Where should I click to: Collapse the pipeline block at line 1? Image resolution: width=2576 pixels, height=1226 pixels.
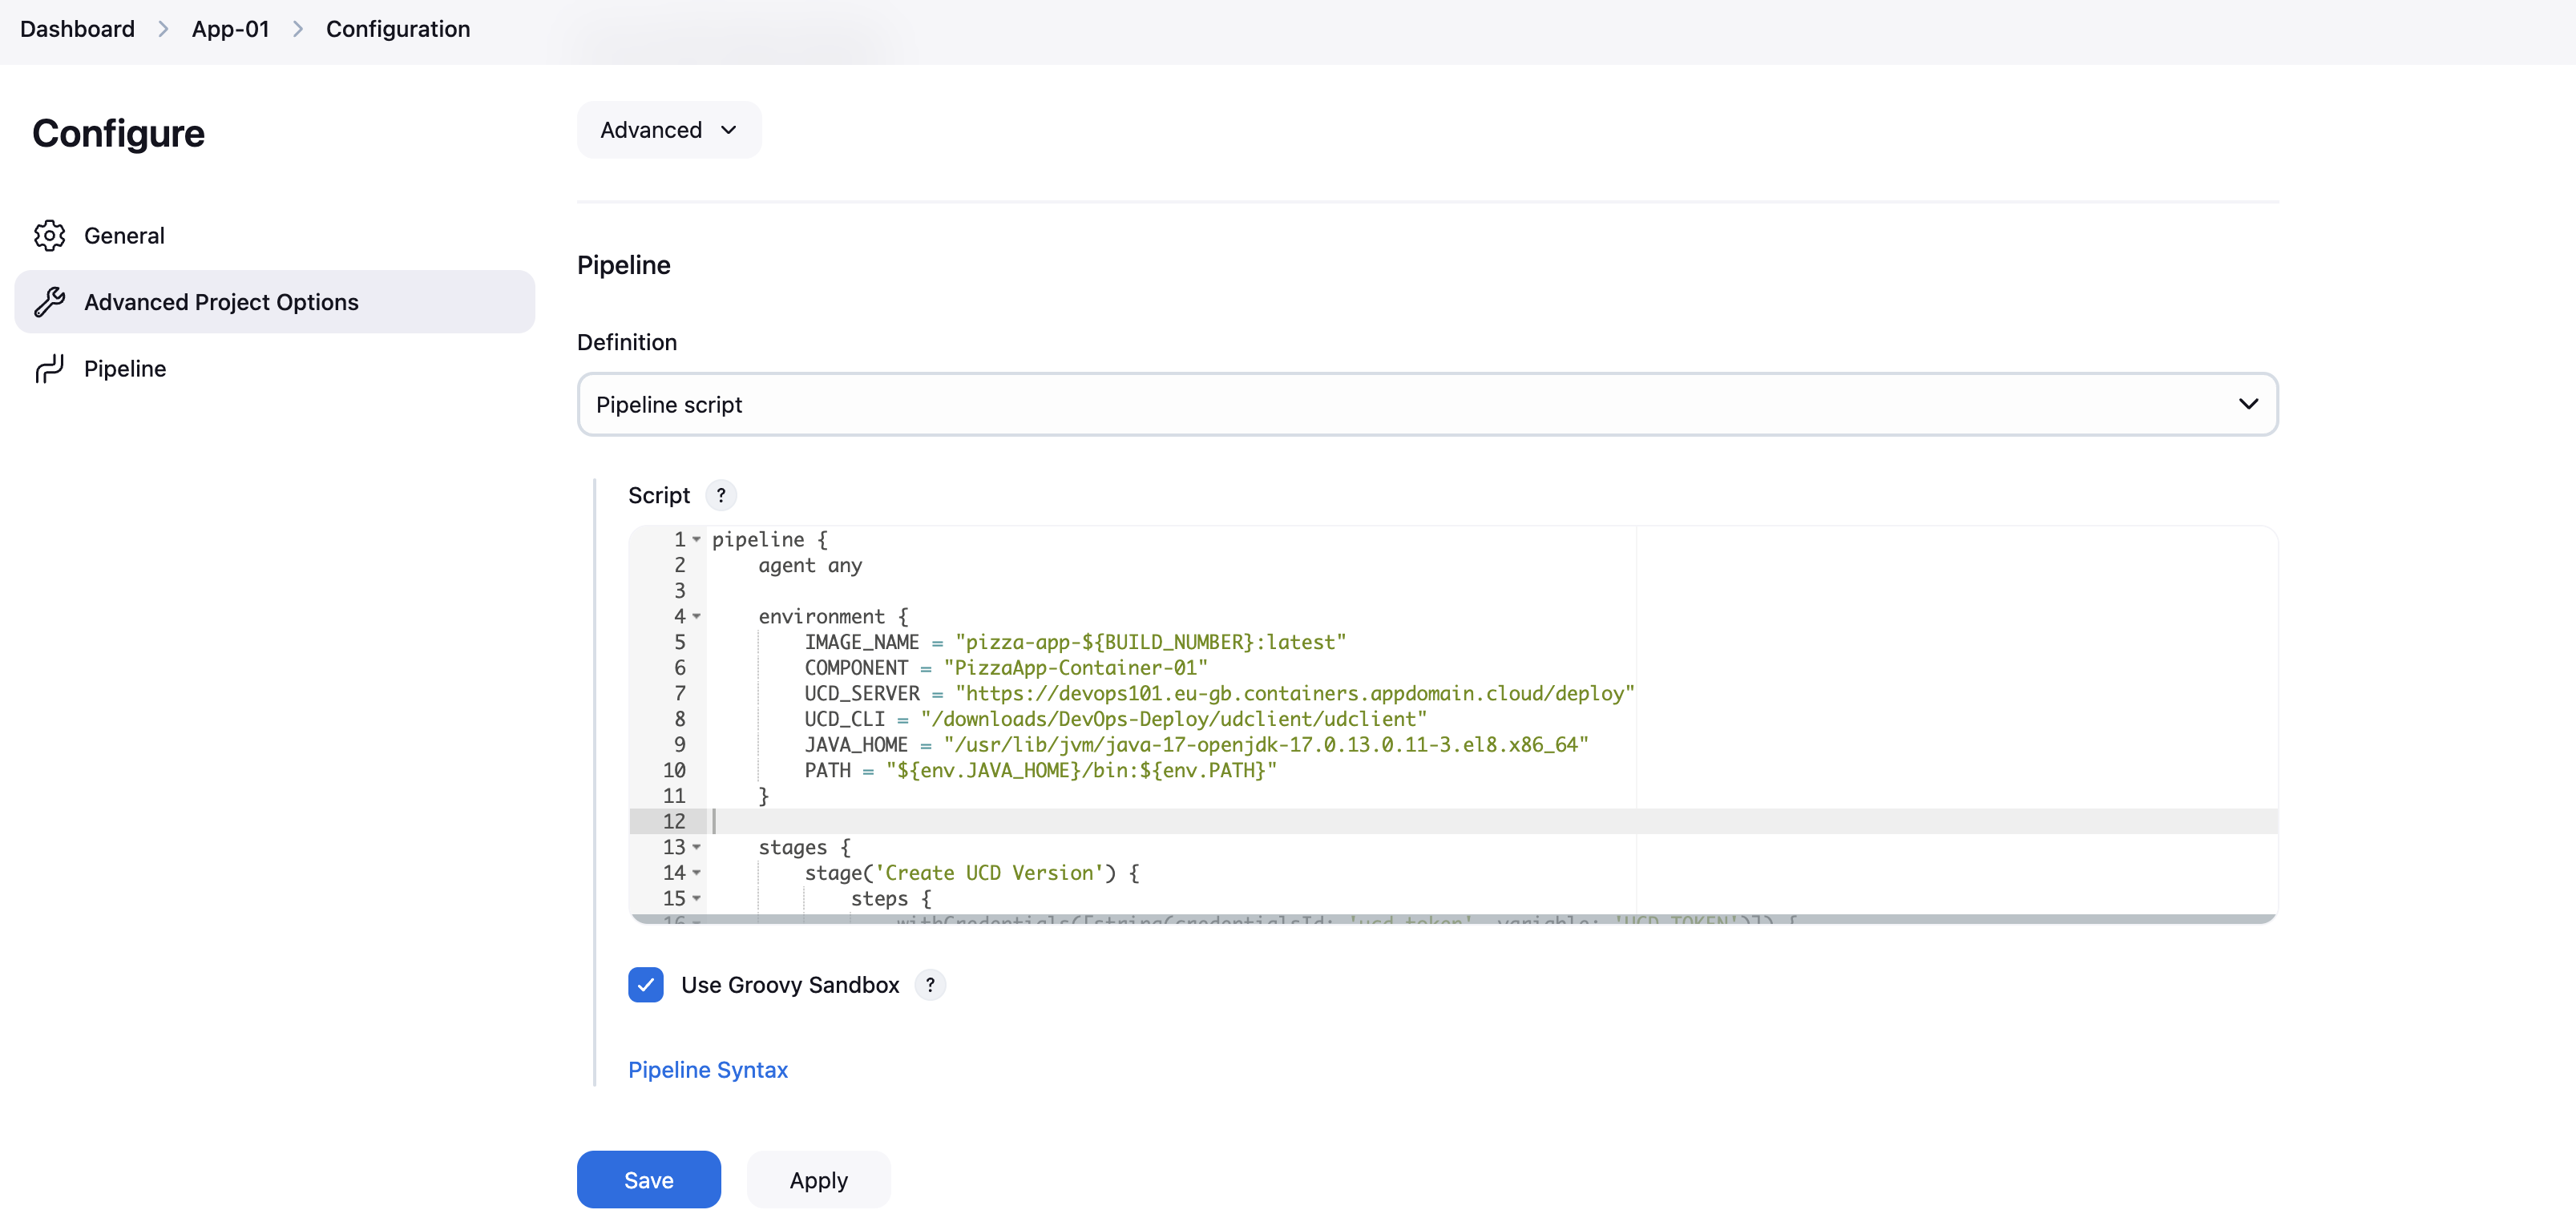click(x=697, y=540)
